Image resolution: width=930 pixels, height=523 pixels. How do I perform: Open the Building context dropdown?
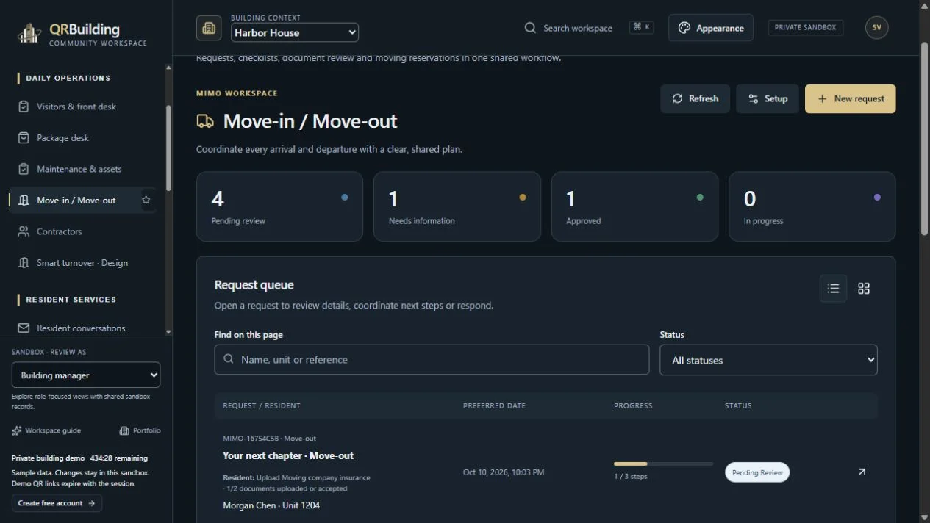[295, 32]
